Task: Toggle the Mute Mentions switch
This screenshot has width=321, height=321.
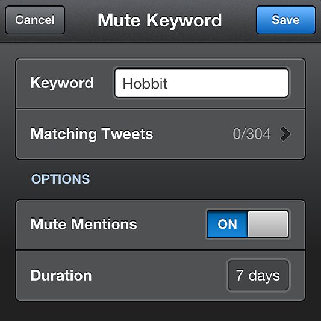Action: (x=248, y=225)
